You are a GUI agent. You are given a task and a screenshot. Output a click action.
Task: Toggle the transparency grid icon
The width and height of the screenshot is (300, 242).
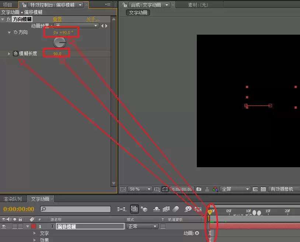click(263, 189)
